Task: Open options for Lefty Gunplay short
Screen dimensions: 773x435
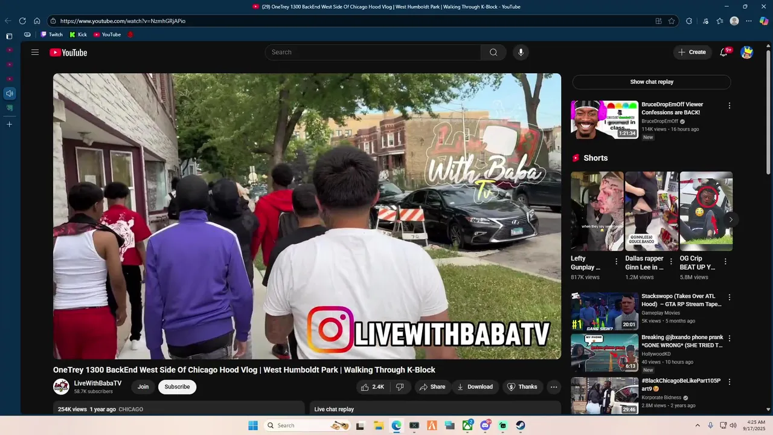Action: coord(616,262)
